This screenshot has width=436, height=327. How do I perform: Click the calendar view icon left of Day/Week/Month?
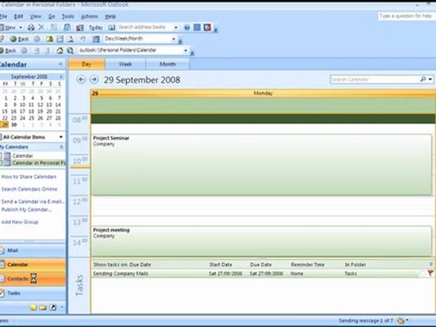pyautogui.click(x=96, y=39)
